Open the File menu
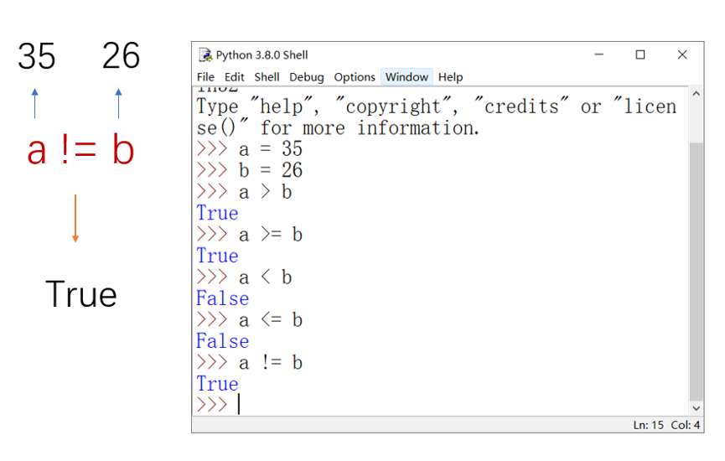The width and height of the screenshot is (725, 461). click(205, 77)
